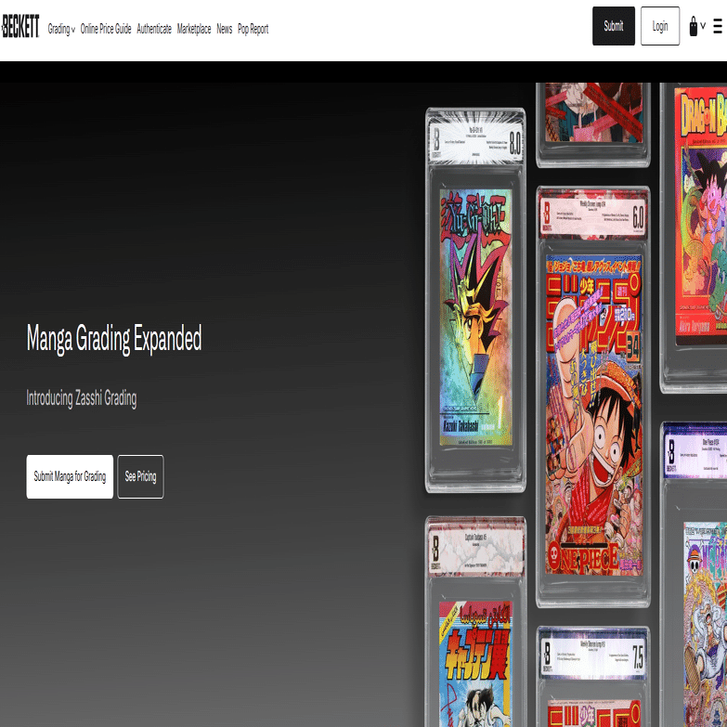Click the black Submit button
This screenshot has height=727, width=727.
point(614,26)
